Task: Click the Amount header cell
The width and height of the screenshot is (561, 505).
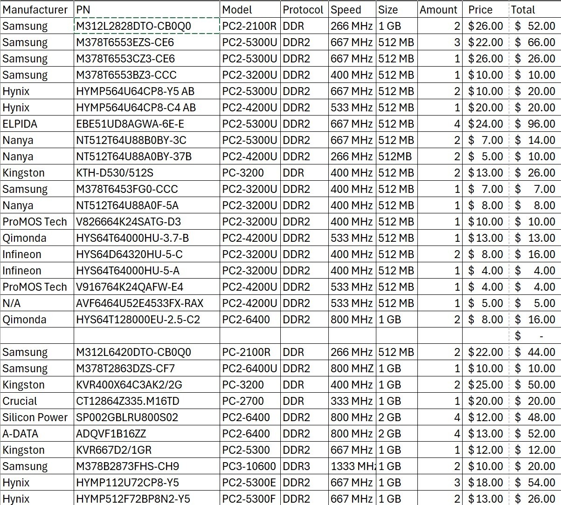Action: (x=440, y=10)
